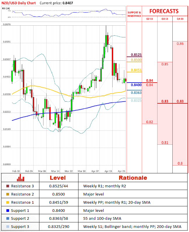Click the Q3 13 bold median forecast 0.83
Viewport: 189px width, 232px height.
coord(165,101)
